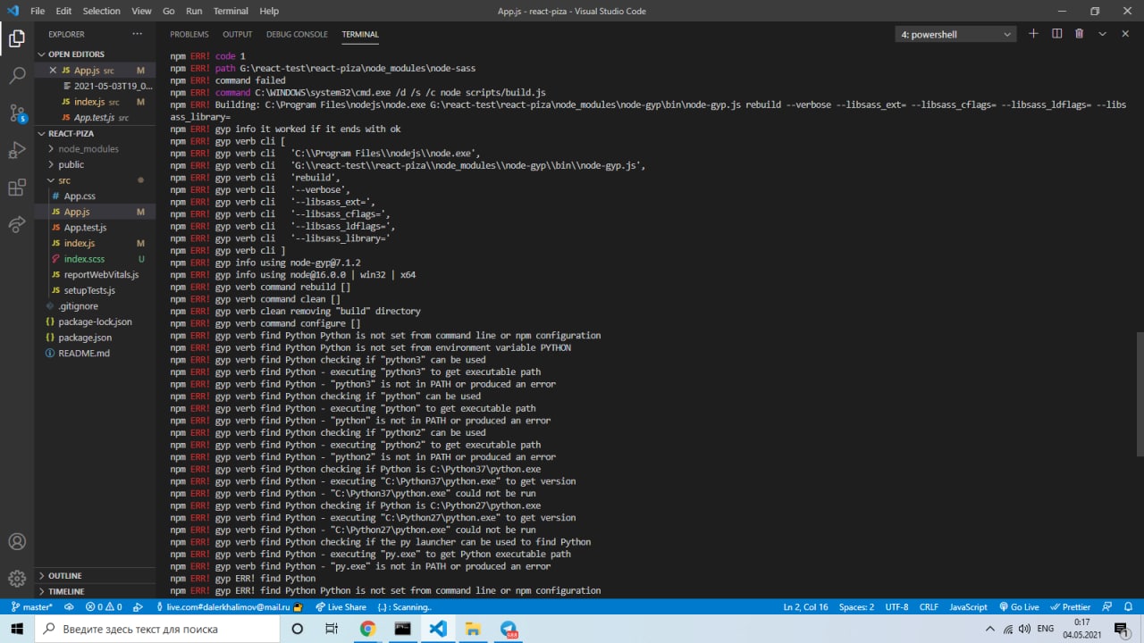Click the master branch status item
This screenshot has height=643, width=1144.
[31, 606]
